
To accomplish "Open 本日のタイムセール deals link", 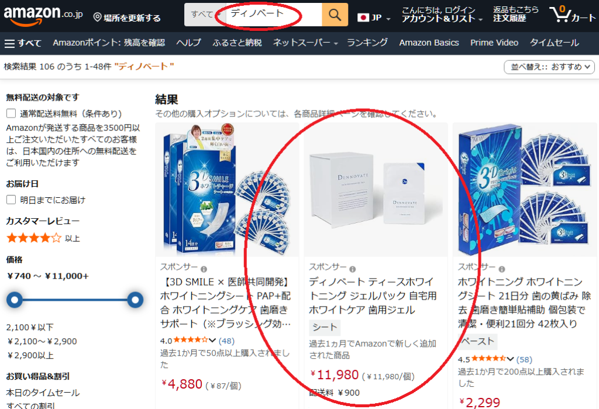I will click(43, 393).
